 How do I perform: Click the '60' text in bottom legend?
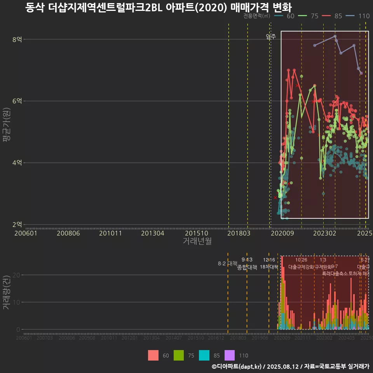166,356
